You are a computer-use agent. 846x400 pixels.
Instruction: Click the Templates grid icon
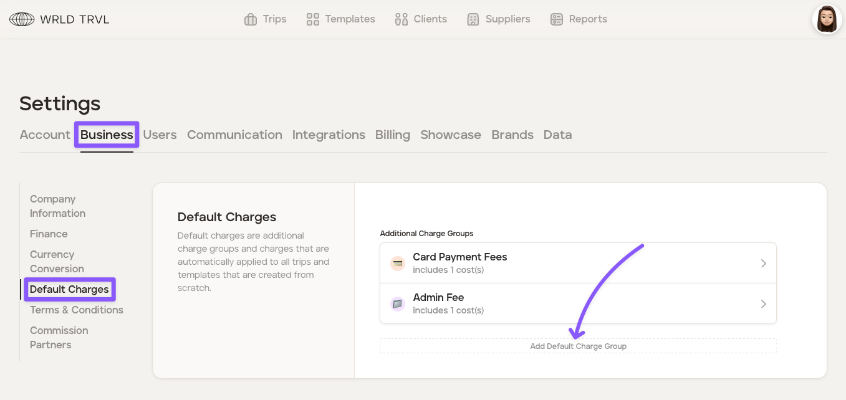(x=313, y=19)
